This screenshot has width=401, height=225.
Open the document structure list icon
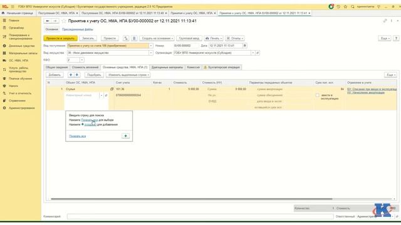pyautogui.click(x=134, y=38)
